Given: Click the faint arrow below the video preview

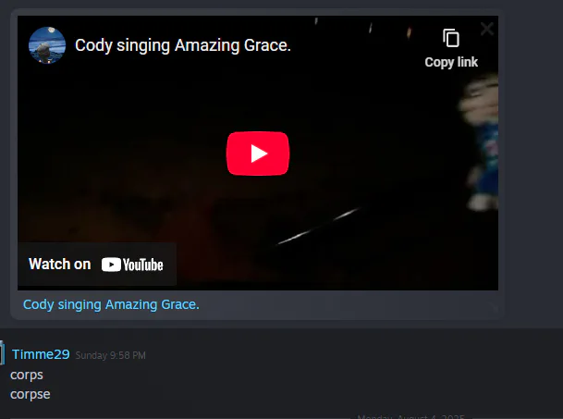Looking at the screenshot, I should click(494, 307).
